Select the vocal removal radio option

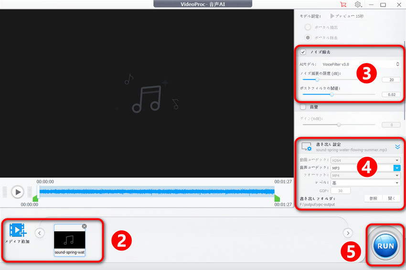(308, 38)
